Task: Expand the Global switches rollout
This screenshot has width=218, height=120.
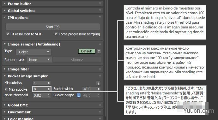Action: (x=52, y=11)
